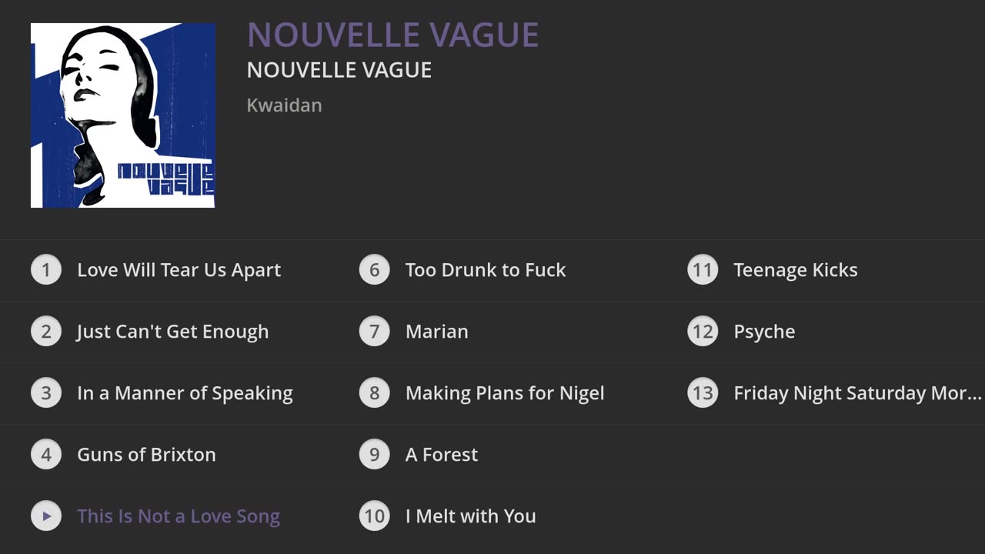Screen dimensions: 985x554
Task: Click the track number 11 circle
Action: [703, 270]
